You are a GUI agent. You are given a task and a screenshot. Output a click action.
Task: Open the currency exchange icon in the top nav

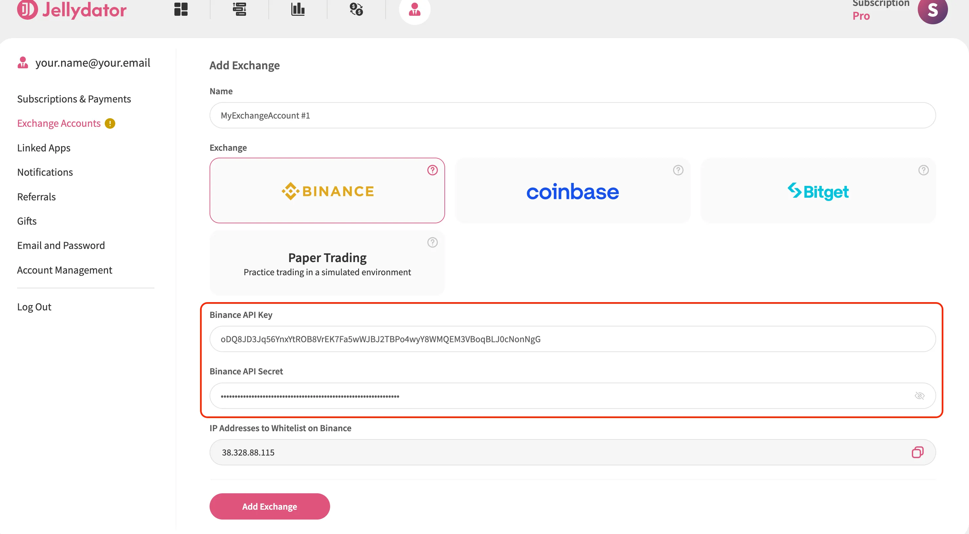click(356, 9)
